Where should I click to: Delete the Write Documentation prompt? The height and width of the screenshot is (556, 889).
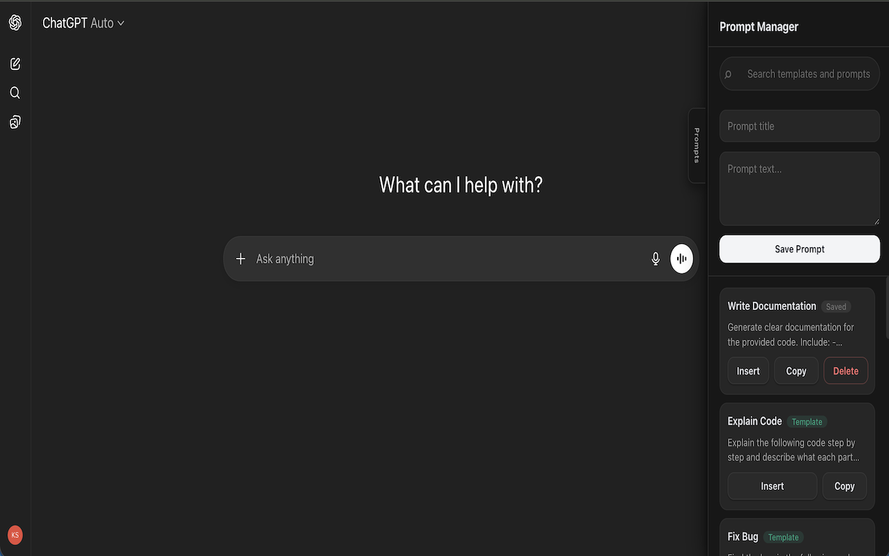pyautogui.click(x=845, y=370)
